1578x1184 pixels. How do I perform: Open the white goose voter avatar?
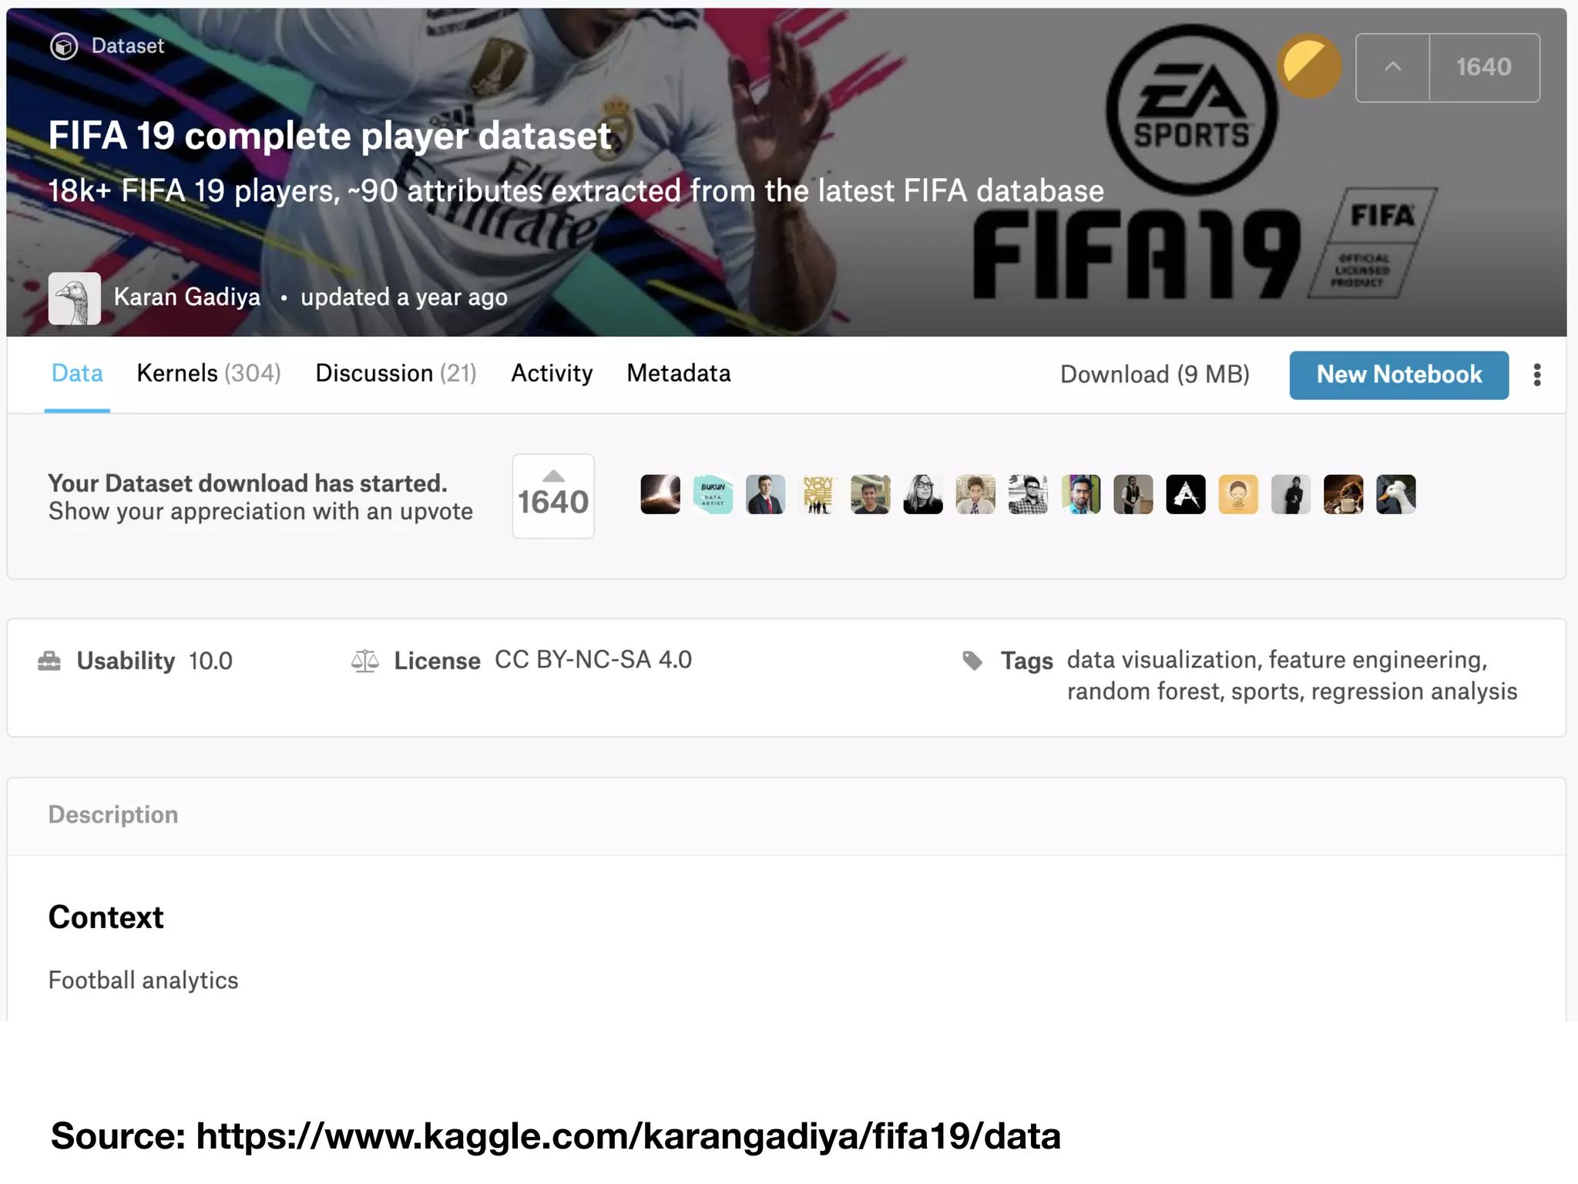coord(1395,494)
